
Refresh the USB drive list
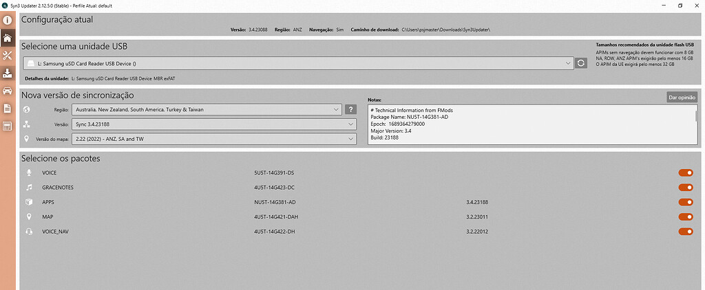(581, 63)
